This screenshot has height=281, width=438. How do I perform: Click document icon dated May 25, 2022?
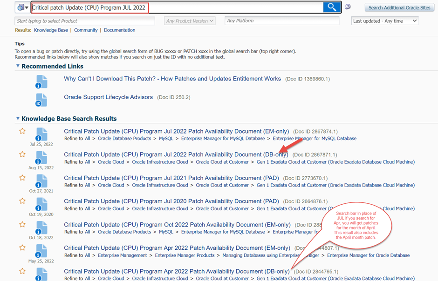41,251
